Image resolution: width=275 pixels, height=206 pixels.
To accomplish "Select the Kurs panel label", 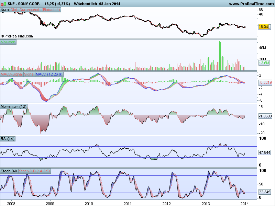I will tap(5, 10).
